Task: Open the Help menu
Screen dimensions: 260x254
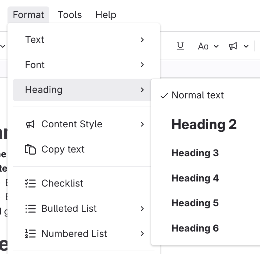Action: pos(106,15)
